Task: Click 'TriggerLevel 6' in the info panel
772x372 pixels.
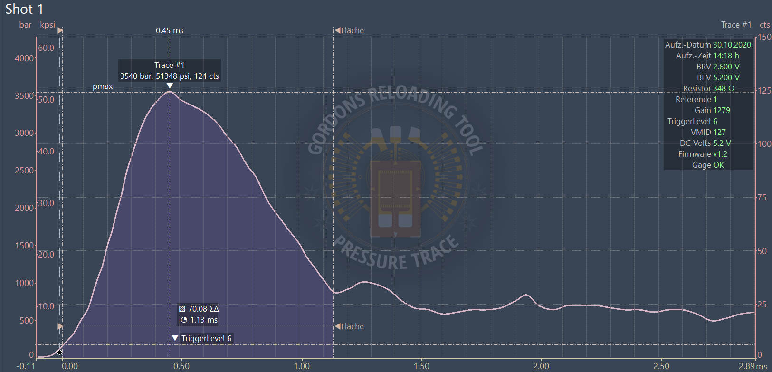Action: [692, 121]
